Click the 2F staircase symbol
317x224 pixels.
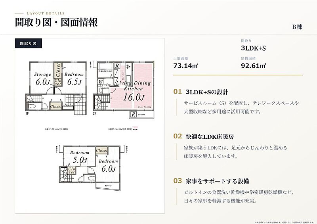tap(101, 103)
